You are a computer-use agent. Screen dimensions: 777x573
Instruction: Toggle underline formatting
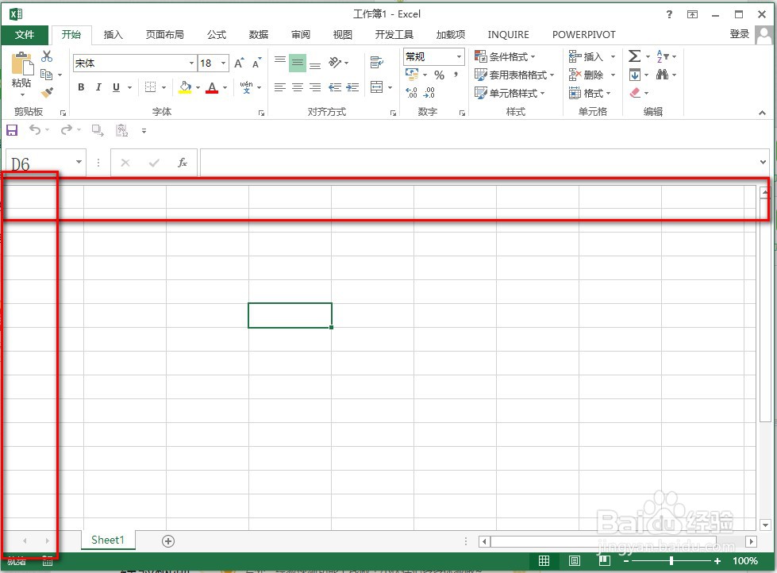[x=115, y=87]
